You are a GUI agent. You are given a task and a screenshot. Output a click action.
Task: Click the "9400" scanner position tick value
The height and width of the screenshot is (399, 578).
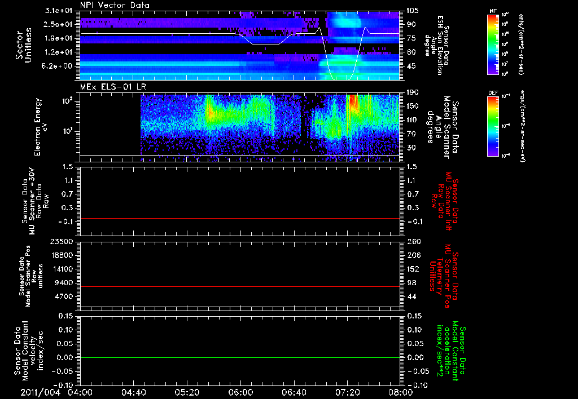(65, 283)
